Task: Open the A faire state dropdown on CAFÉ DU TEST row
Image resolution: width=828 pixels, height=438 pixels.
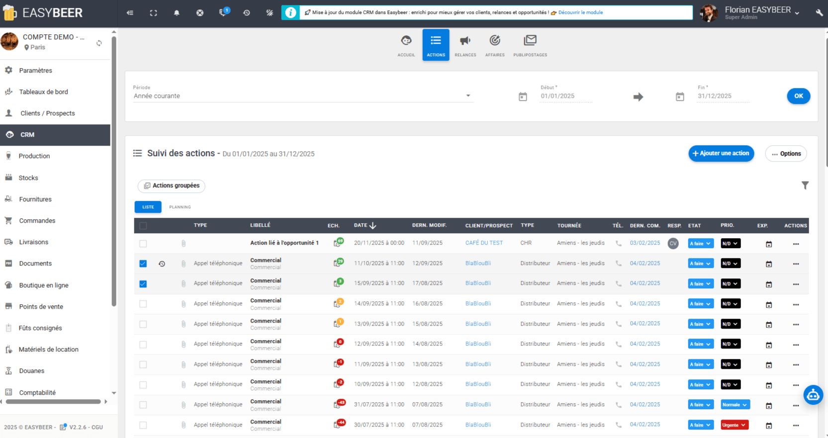Action: coord(701,244)
